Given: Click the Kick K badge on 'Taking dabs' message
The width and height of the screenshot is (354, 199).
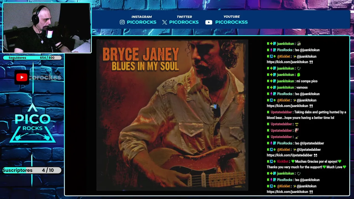Looking at the screenshot, I should pos(268,112).
